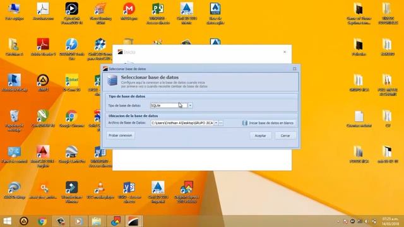The image size is (404, 227).
Task: Open the Word Acceso directo shortcut
Action: point(100,156)
